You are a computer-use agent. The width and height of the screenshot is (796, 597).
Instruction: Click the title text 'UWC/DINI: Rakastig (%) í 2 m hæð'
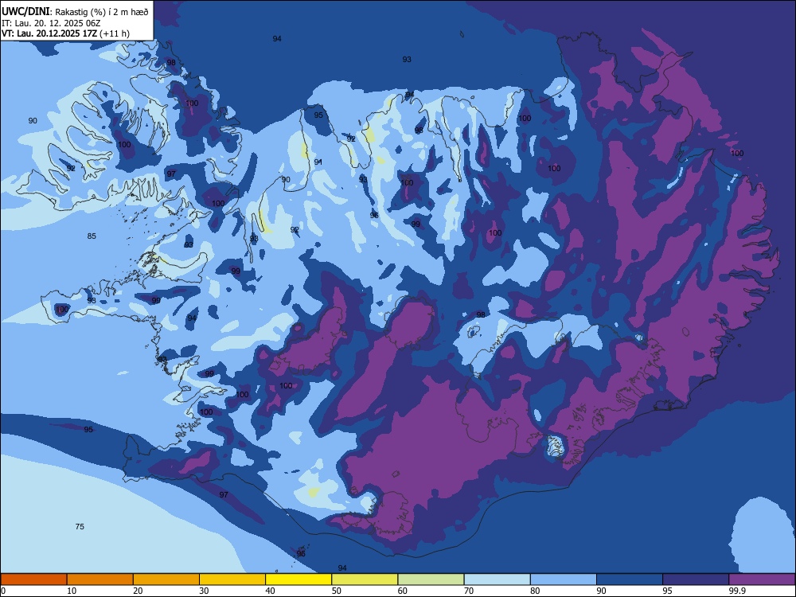click(75, 11)
